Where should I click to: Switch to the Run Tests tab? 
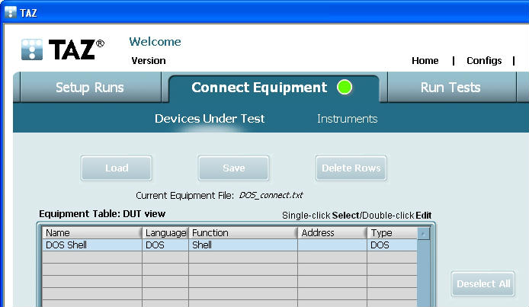[x=450, y=88]
